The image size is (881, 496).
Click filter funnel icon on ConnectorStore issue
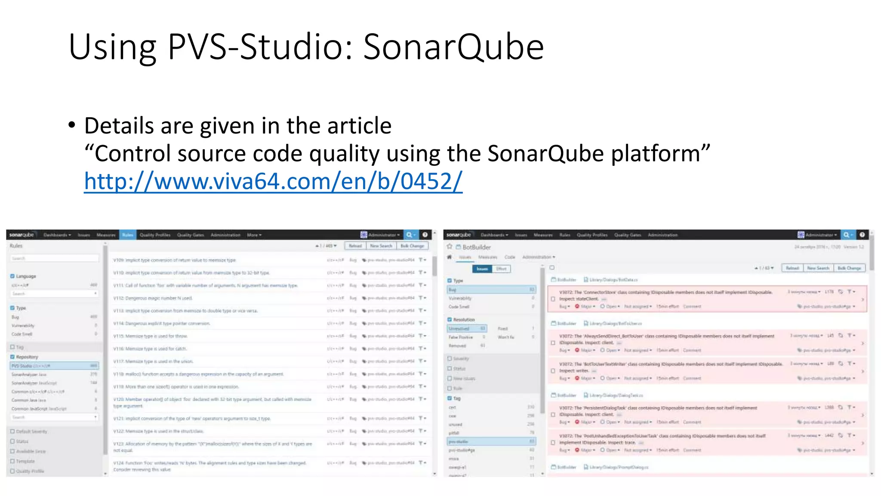click(x=850, y=292)
